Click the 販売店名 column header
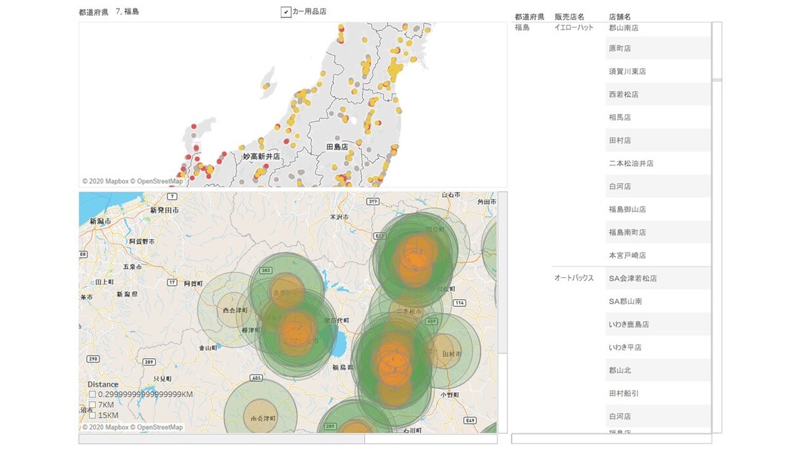This screenshot has height=450, width=801. [569, 16]
